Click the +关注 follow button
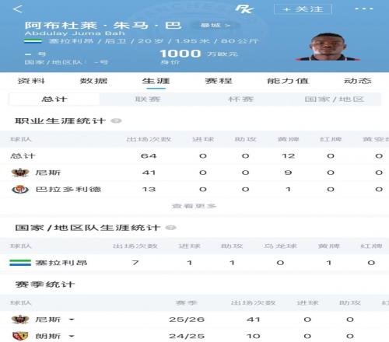 click(x=303, y=9)
